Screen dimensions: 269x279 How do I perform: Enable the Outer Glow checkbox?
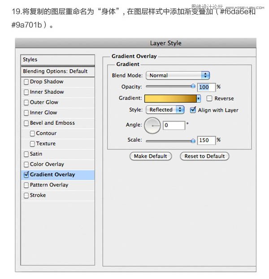26,103
